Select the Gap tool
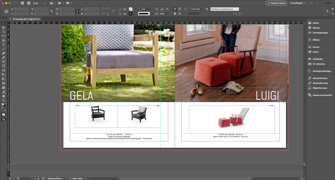The width and height of the screenshot is (335, 180). pyautogui.click(x=4, y=36)
